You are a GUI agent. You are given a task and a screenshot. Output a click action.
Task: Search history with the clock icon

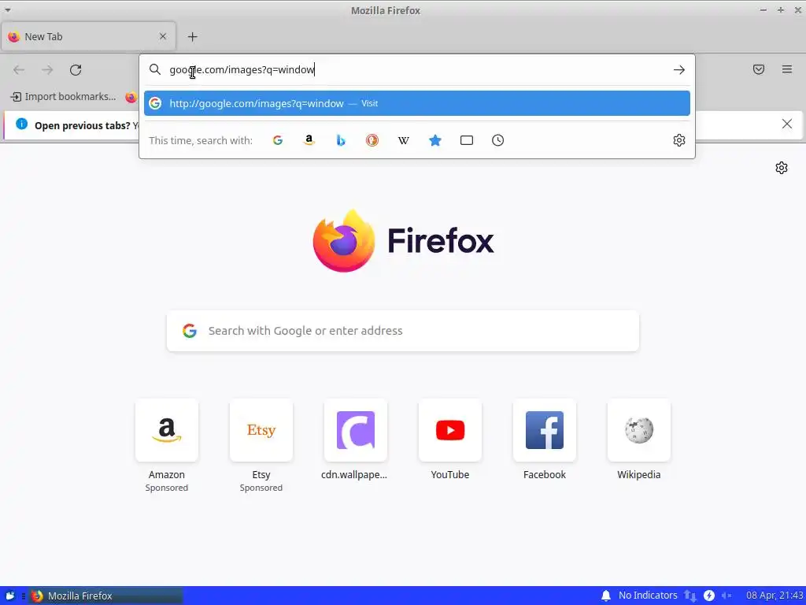497,140
